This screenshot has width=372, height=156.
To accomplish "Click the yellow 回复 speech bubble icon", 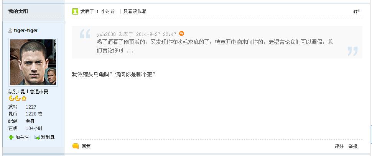I will pyautogui.click(x=76, y=146).
